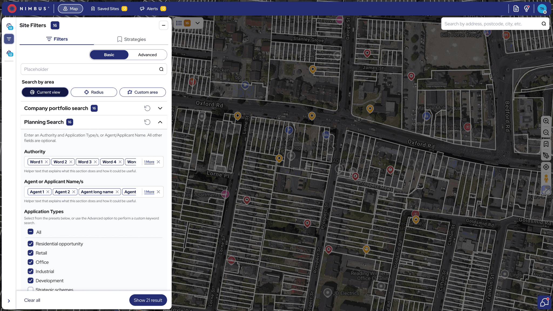Screen dimensions: 553x311
Task: Toggle the All application types checkbox
Action: tap(31, 232)
